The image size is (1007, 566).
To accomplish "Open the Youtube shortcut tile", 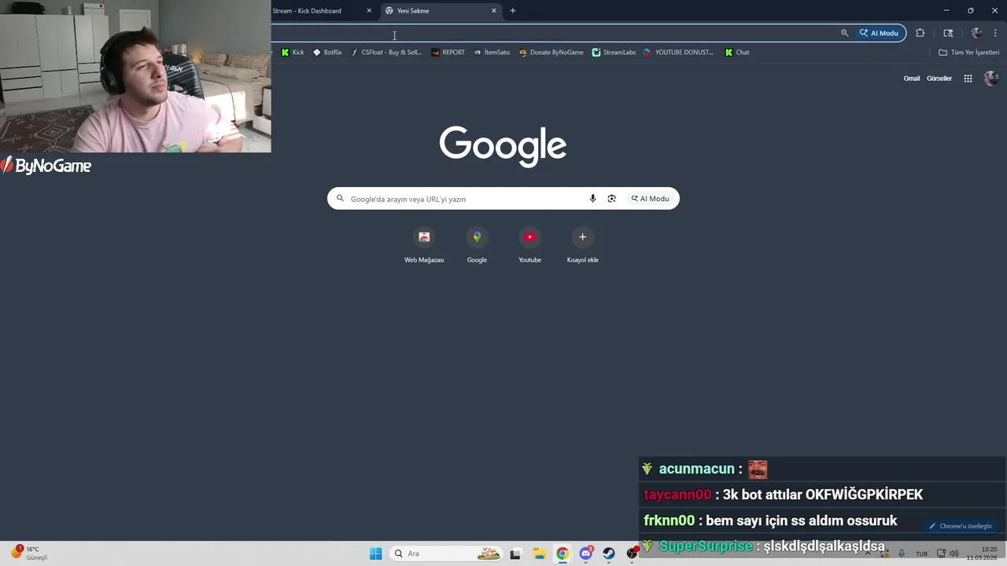I will click(x=529, y=245).
